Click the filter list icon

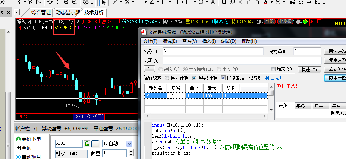click(31, 2)
